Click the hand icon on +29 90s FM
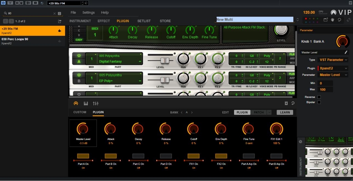The width and height of the screenshot is (353, 181). (60, 31)
